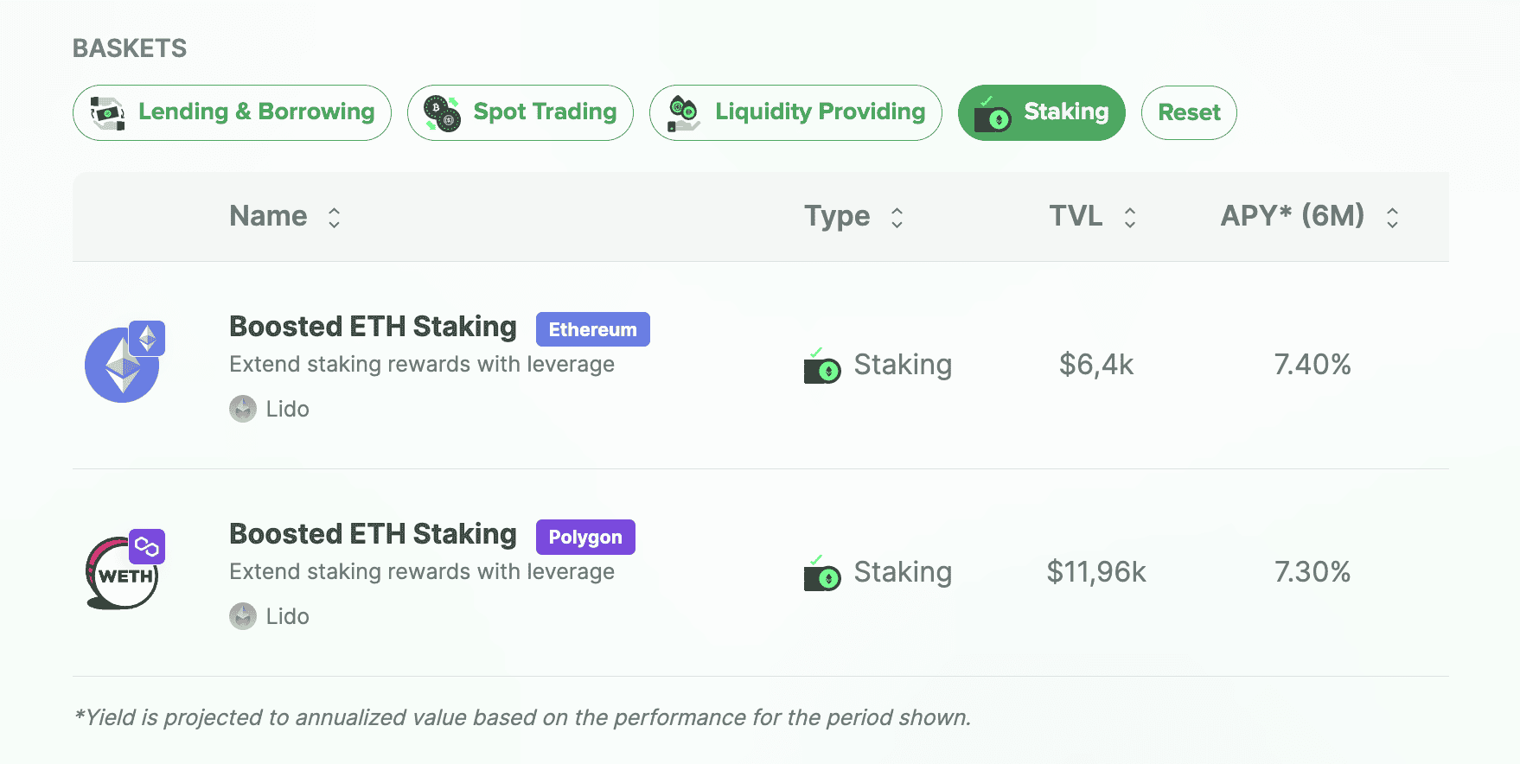Viewport: 1520px width, 764px height.
Task: Select the Lending & Borrowing filter
Action: tap(232, 112)
